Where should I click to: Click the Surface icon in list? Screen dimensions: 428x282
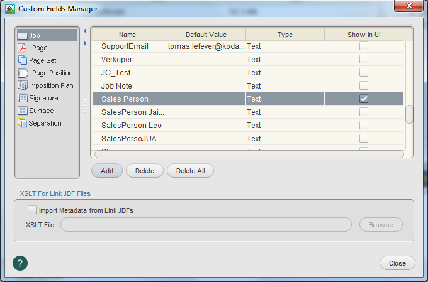click(x=23, y=111)
